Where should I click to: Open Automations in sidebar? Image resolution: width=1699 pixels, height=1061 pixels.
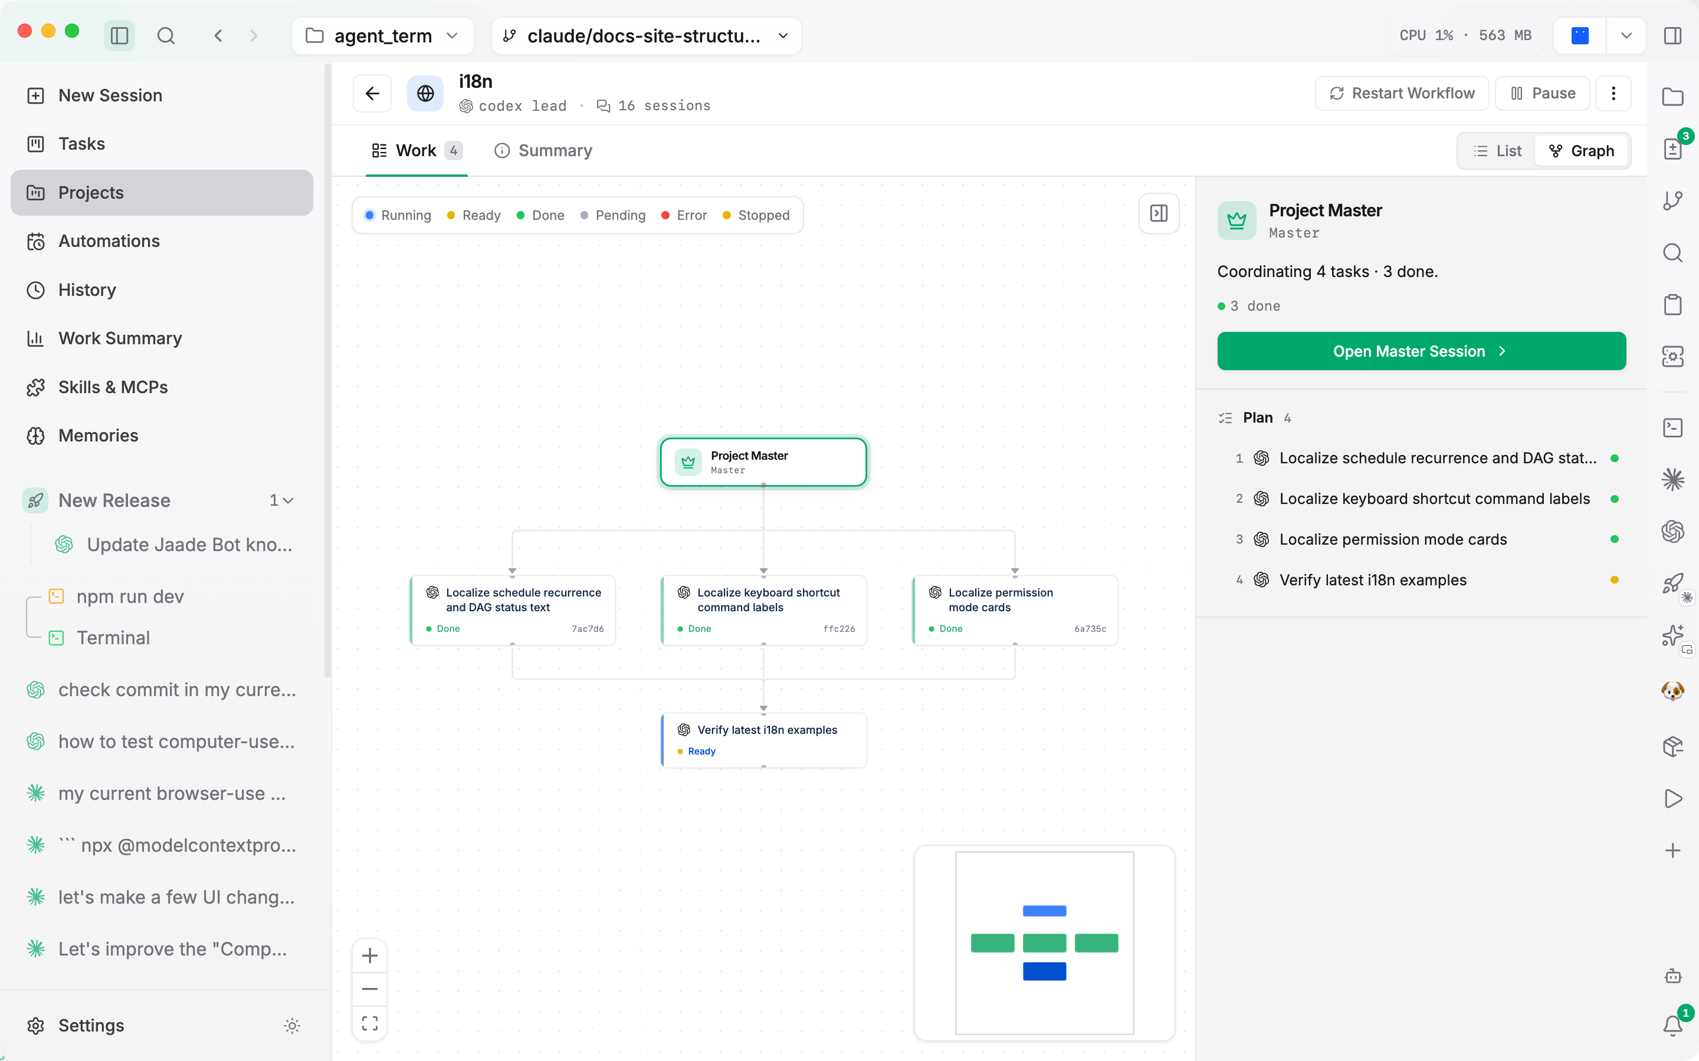click(x=162, y=242)
